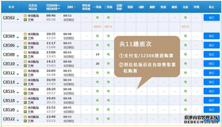The height and width of the screenshot is (127, 222).
Task: Book train C8516 with 预订 button
Action: click(x=212, y=91)
